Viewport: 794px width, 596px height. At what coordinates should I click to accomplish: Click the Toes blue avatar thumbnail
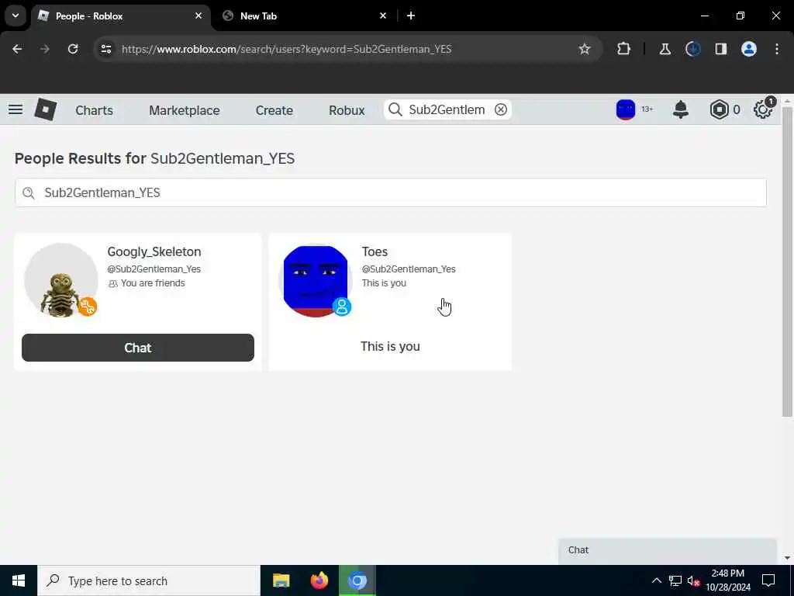click(316, 281)
